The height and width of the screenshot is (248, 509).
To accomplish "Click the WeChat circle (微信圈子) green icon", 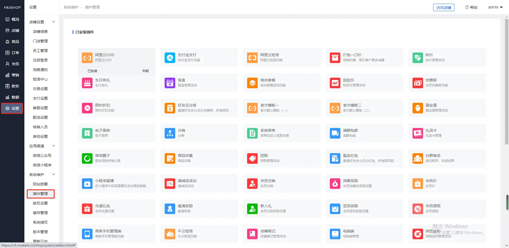I will [x=87, y=158].
